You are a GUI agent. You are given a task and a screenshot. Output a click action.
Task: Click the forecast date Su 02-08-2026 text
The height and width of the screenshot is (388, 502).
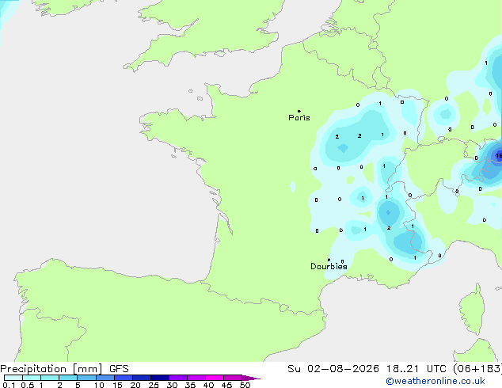tap(333, 369)
